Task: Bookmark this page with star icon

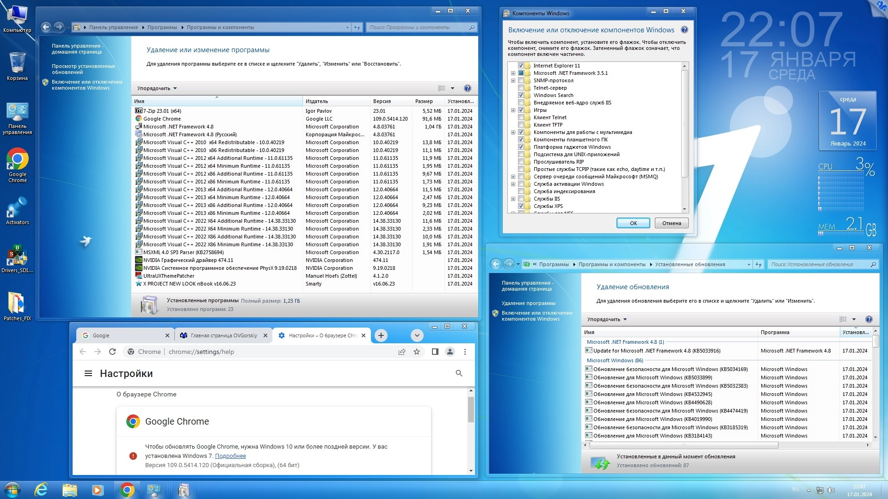Action: point(417,352)
